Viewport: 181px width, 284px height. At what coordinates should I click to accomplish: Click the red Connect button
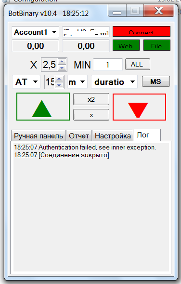[x=142, y=31]
